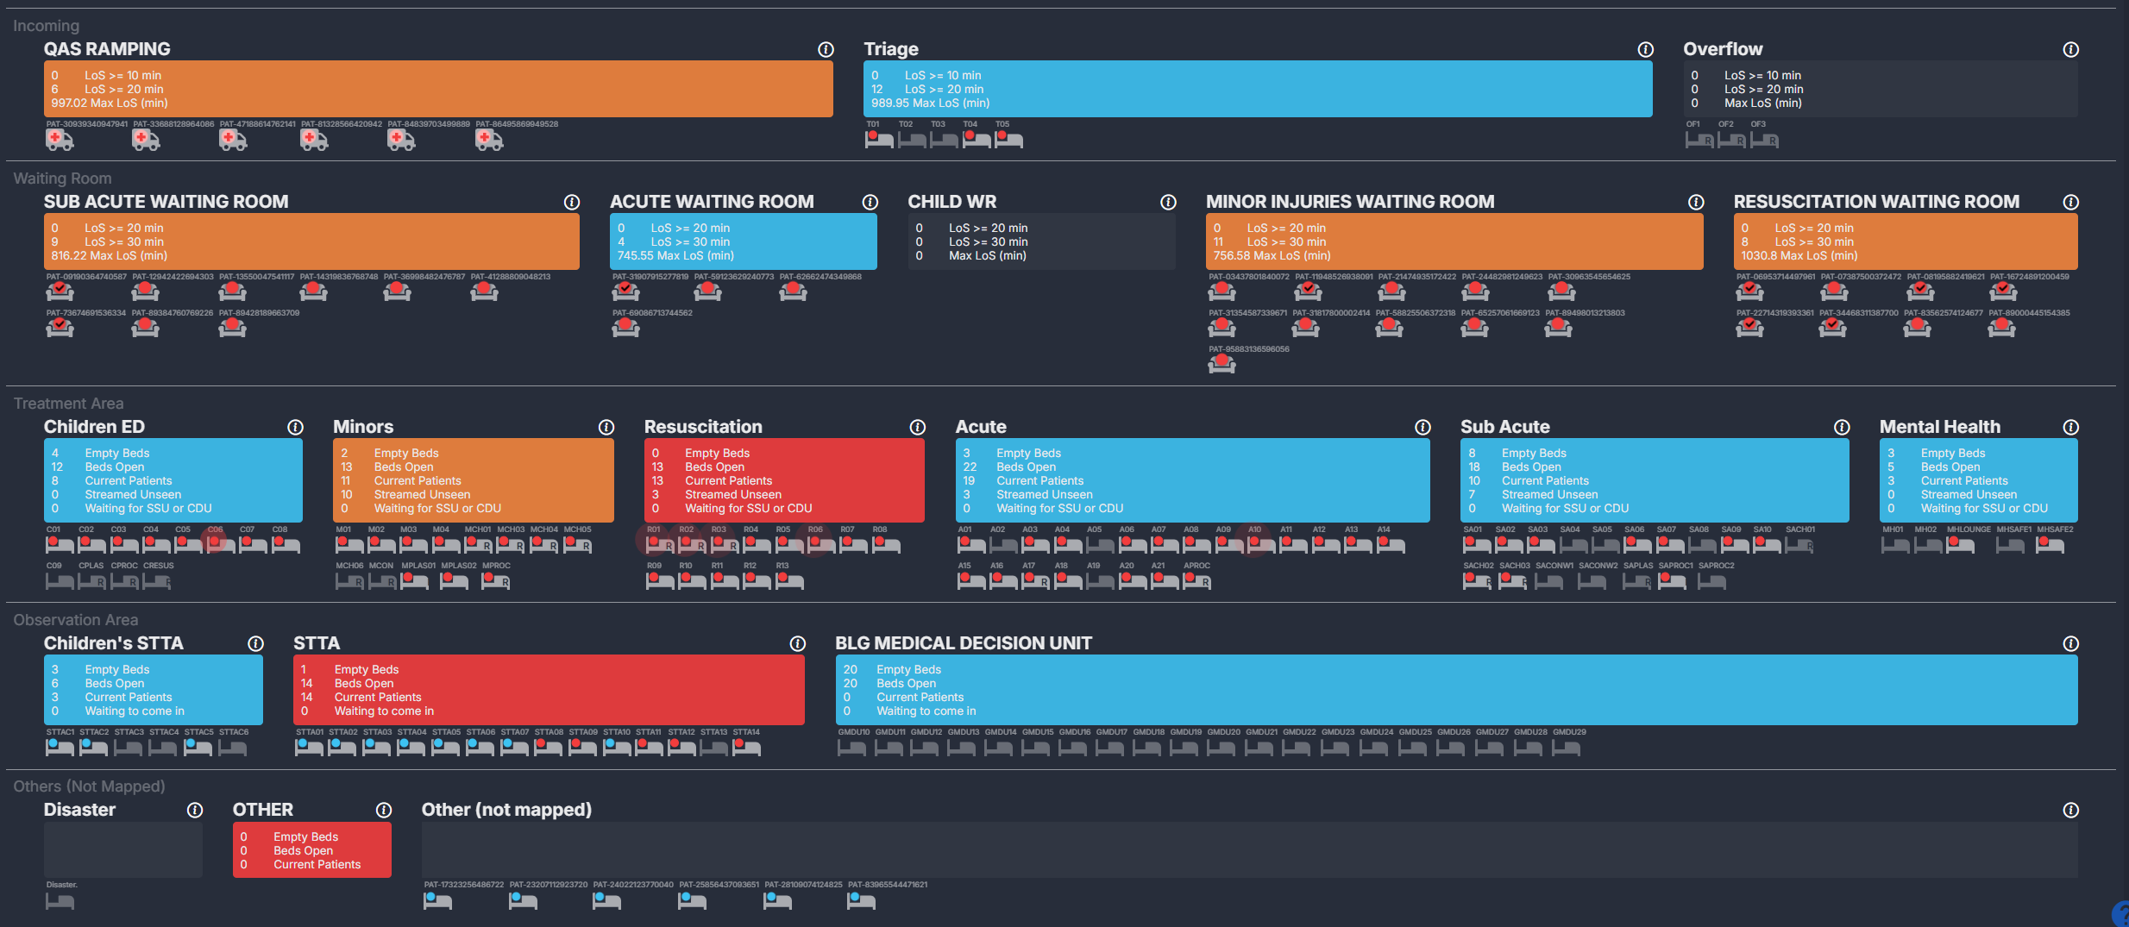
Task: Click the info icon next to Overflow
Action: click(x=2070, y=50)
